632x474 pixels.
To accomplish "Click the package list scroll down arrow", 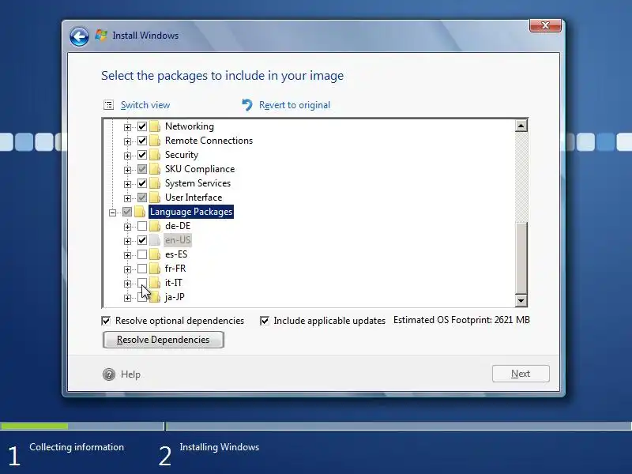I will [x=521, y=301].
